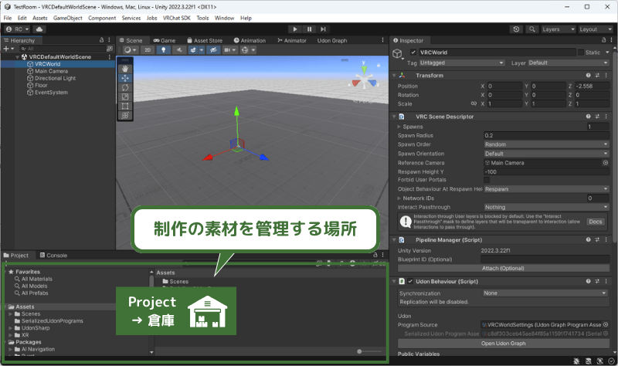This screenshot has height=366, width=618.
Task: Pick object for Reference Camera field
Action: pyautogui.click(x=606, y=163)
